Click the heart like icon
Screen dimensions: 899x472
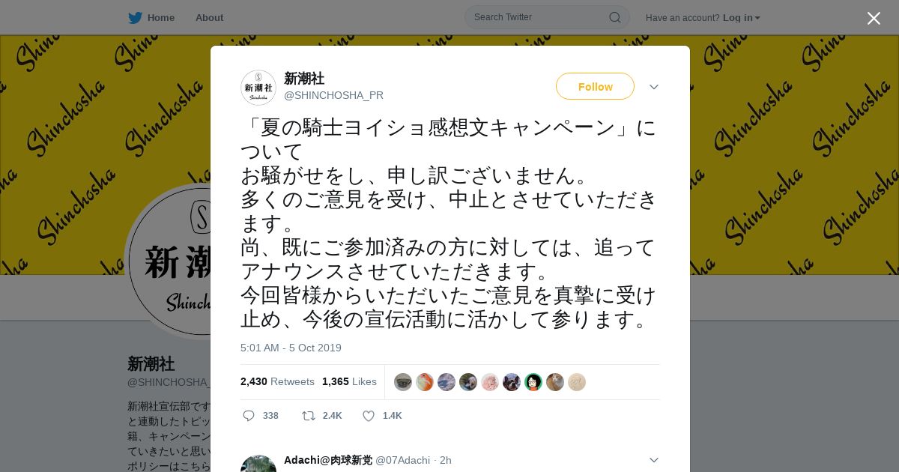point(369,416)
